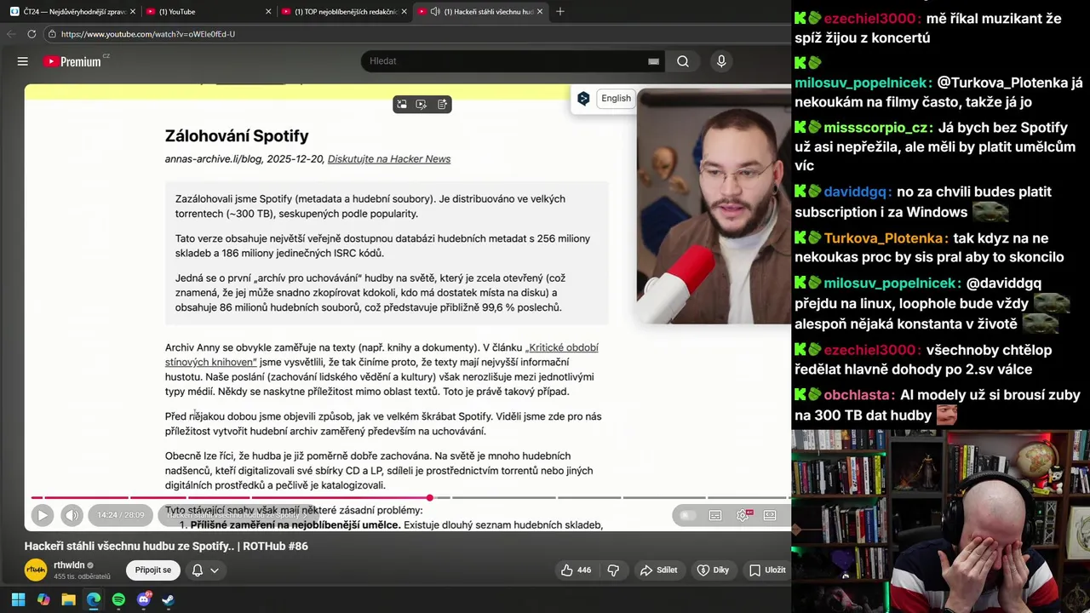1090x613 pixels.
Task: Dislike the video
Action: (613, 570)
